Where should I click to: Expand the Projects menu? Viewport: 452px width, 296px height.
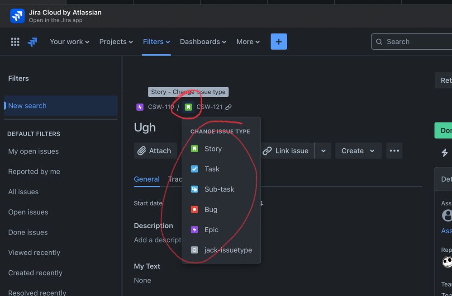(116, 42)
